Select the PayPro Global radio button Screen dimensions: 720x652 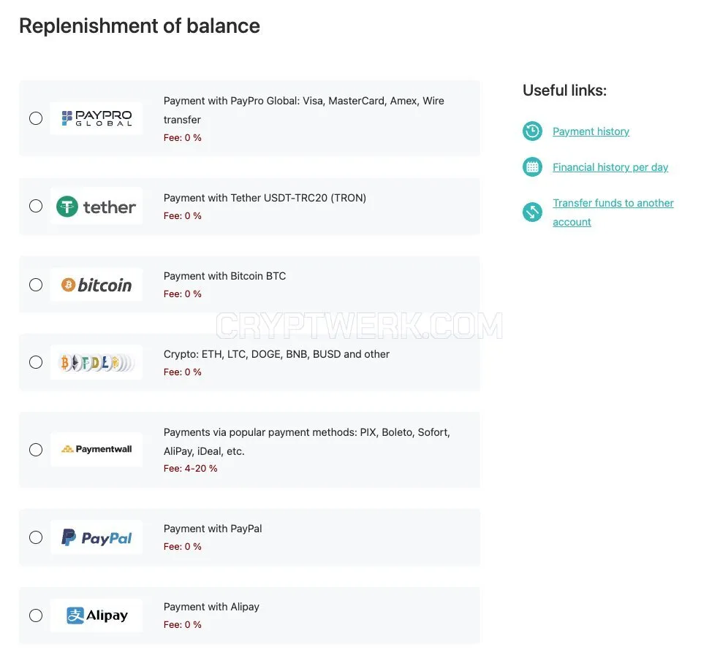tap(36, 118)
